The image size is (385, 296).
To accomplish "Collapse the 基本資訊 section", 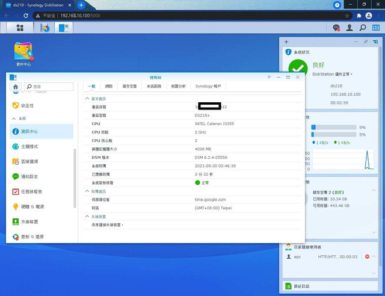I will (87, 99).
